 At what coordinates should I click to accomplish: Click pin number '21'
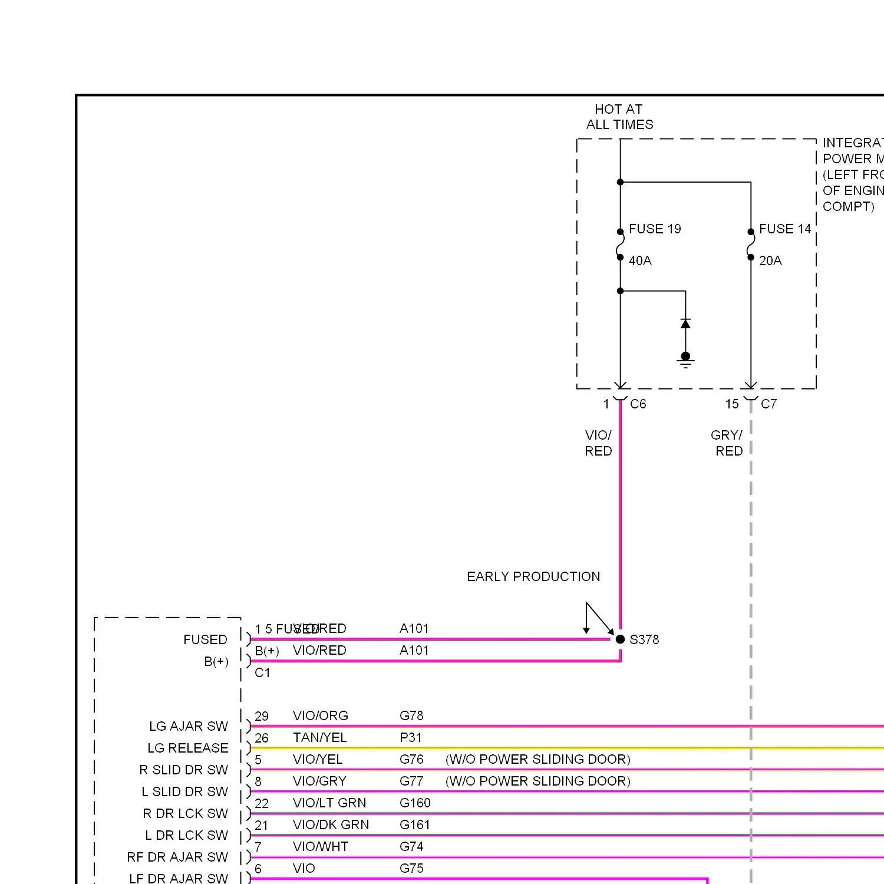tap(262, 825)
